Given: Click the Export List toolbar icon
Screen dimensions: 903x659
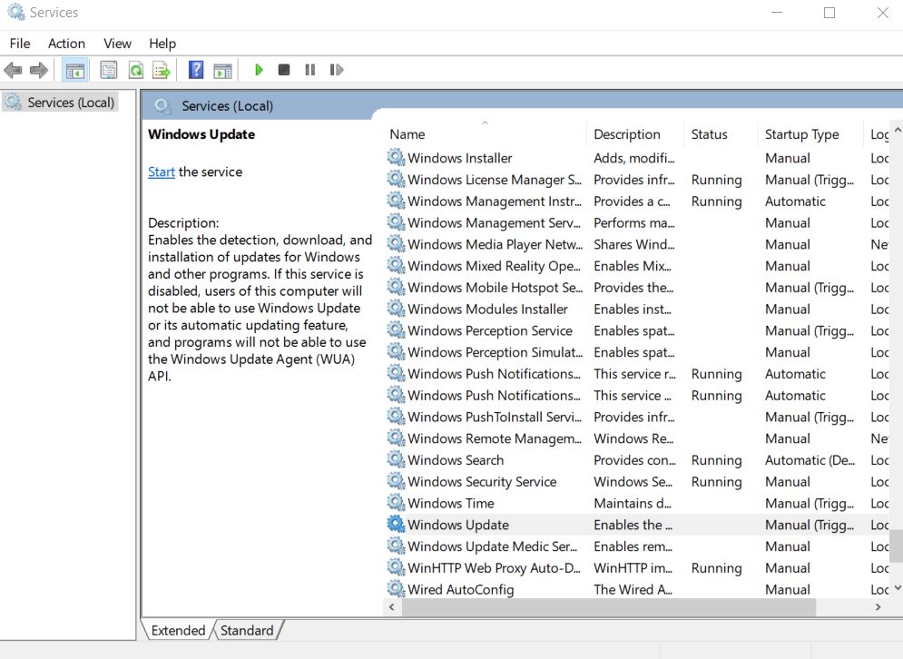Looking at the screenshot, I should [x=162, y=70].
